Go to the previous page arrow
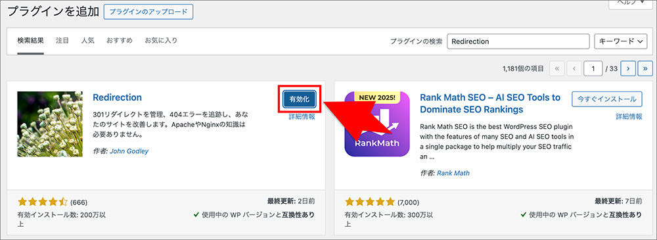This screenshot has width=657, height=240. tap(574, 68)
